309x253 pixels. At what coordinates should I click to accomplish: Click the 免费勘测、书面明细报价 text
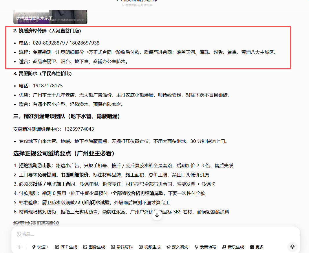(x=63, y=175)
